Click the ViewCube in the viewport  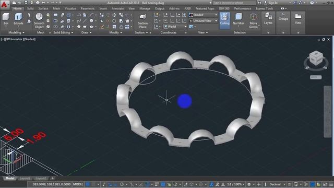316,57
